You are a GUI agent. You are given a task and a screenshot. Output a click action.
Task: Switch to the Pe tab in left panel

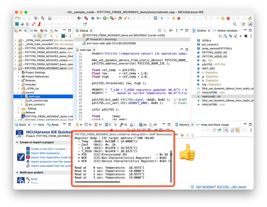pos(54,31)
